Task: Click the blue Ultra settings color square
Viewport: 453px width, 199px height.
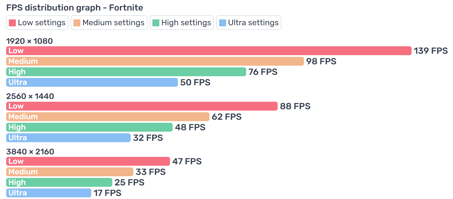Action: coord(223,23)
